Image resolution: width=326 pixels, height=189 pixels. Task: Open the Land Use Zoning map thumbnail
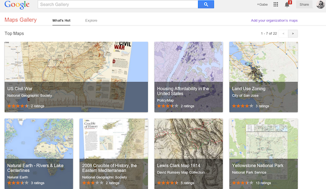[263, 77]
